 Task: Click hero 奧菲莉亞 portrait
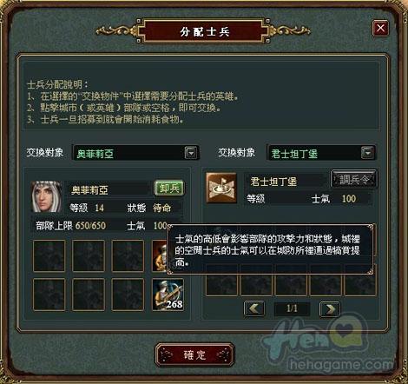pos(46,197)
